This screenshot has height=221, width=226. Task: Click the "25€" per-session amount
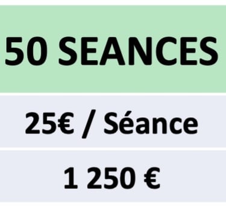(49, 123)
